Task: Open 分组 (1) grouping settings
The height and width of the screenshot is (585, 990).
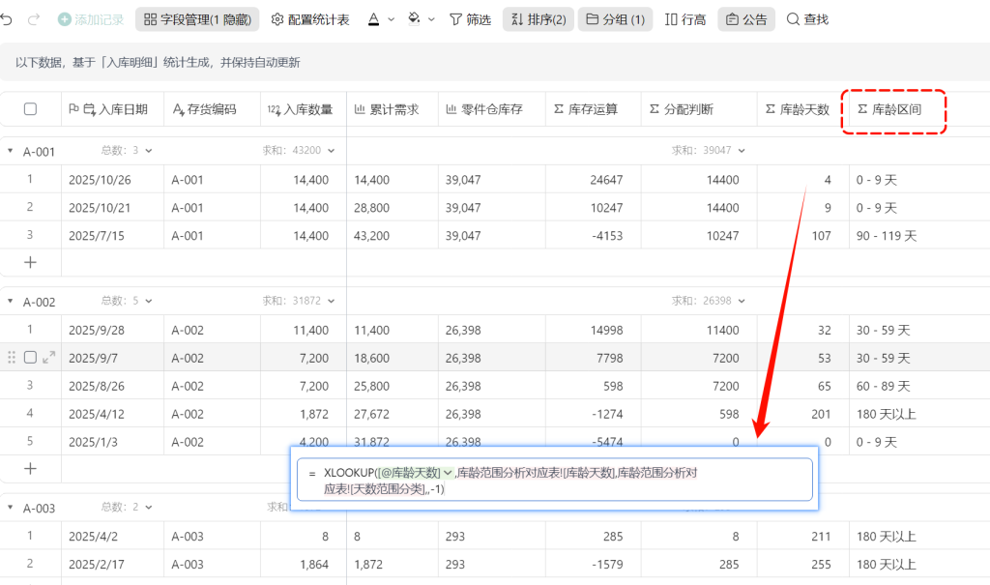Action: [x=615, y=19]
